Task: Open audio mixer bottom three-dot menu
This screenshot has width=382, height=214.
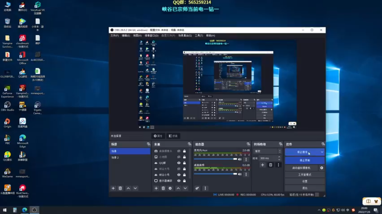Action: pos(205,188)
